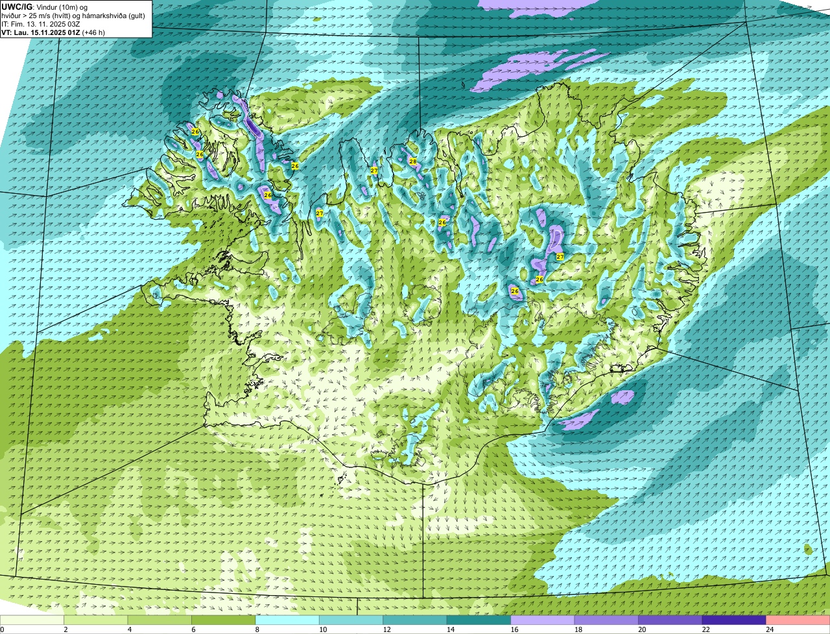Pick the palest legend swatch for 0–2 m/s

[32, 620]
